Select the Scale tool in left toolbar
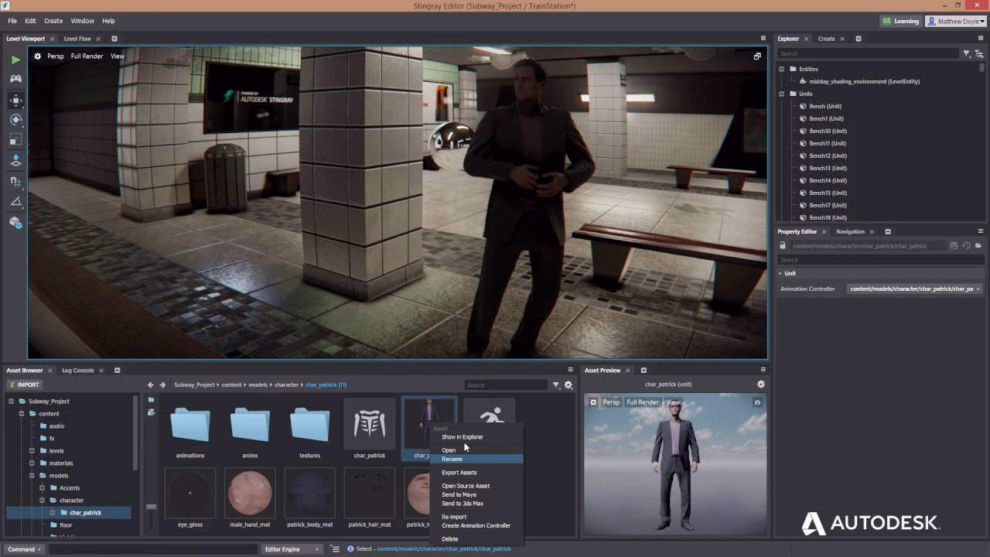The image size is (990, 557). click(15, 140)
